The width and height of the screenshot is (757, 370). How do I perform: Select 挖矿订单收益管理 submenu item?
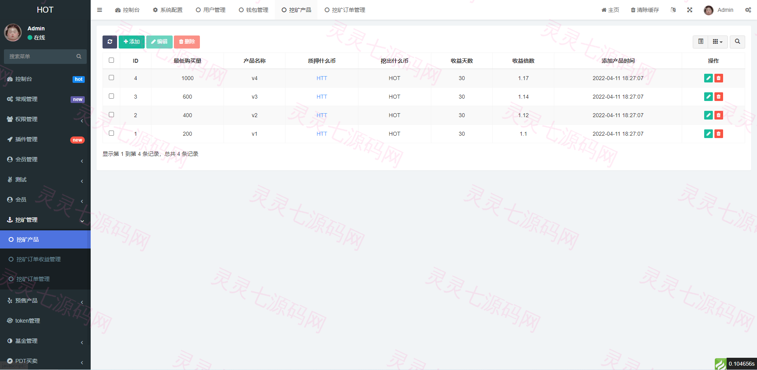click(45, 259)
